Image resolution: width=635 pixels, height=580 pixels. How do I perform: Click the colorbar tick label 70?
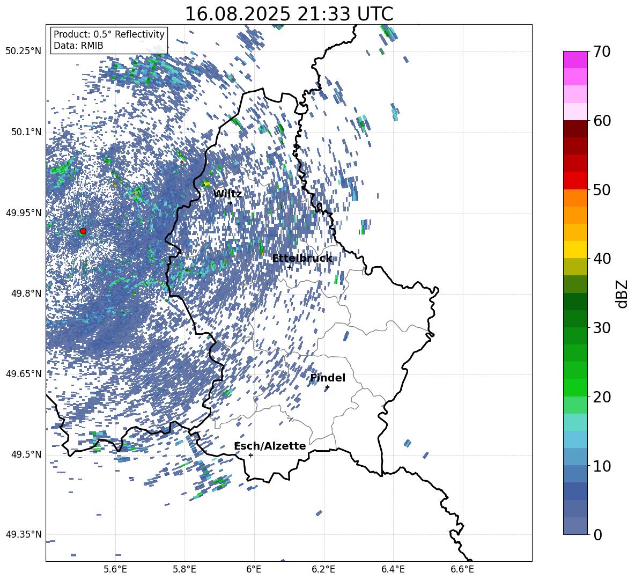(602, 52)
